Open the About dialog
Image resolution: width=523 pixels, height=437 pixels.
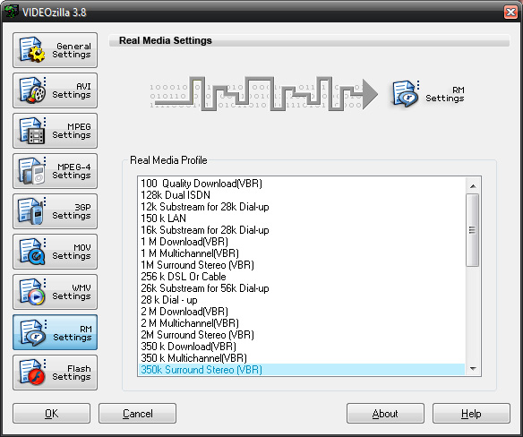[385, 414]
